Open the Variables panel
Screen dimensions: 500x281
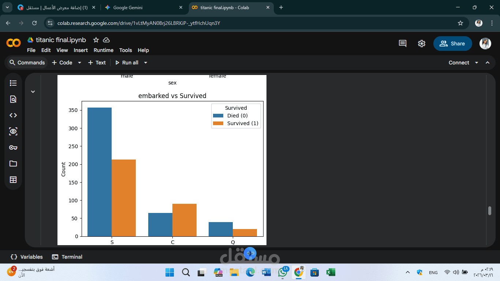[27, 257]
